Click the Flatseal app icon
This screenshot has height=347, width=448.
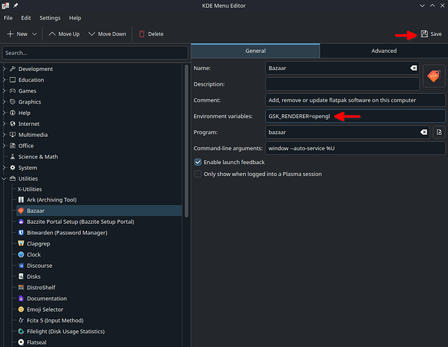(x=21, y=342)
